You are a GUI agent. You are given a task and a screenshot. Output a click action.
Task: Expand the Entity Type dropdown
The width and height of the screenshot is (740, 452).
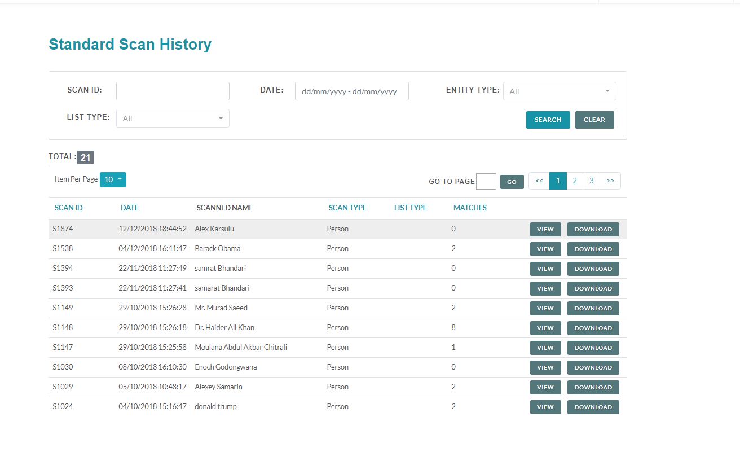click(x=560, y=91)
